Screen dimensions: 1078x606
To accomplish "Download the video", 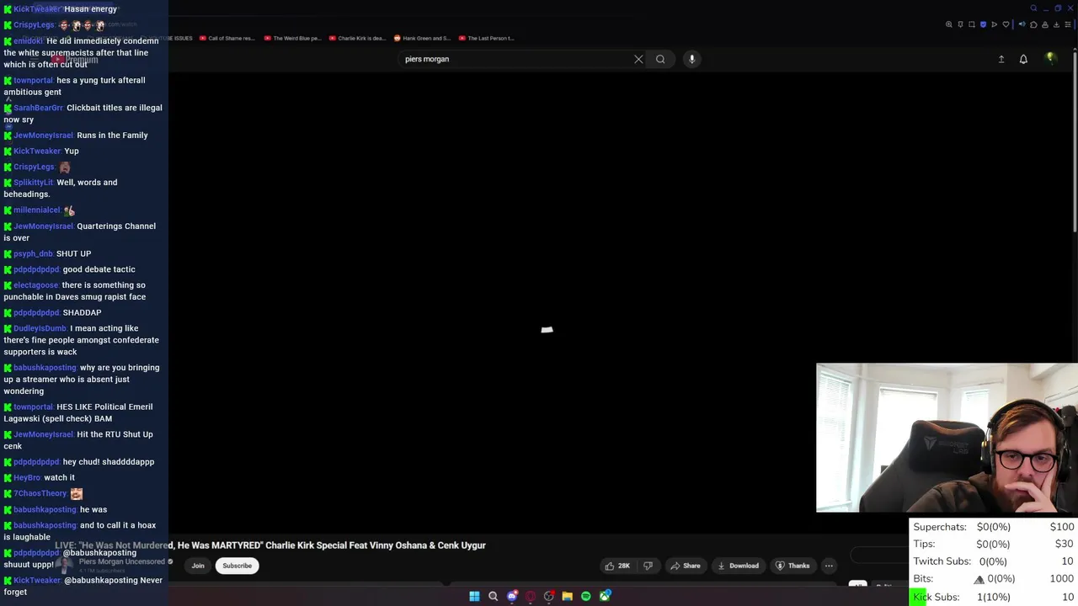I will click(737, 566).
